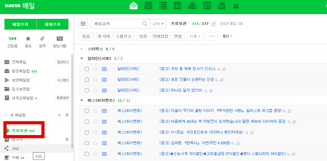Add a new mailbox with plus icon
Image resolution: width=327 pixels, height=161 pixels.
pos(59,115)
